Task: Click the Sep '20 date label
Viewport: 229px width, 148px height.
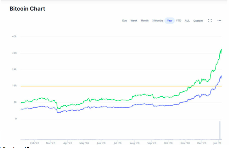Action: 152,143
